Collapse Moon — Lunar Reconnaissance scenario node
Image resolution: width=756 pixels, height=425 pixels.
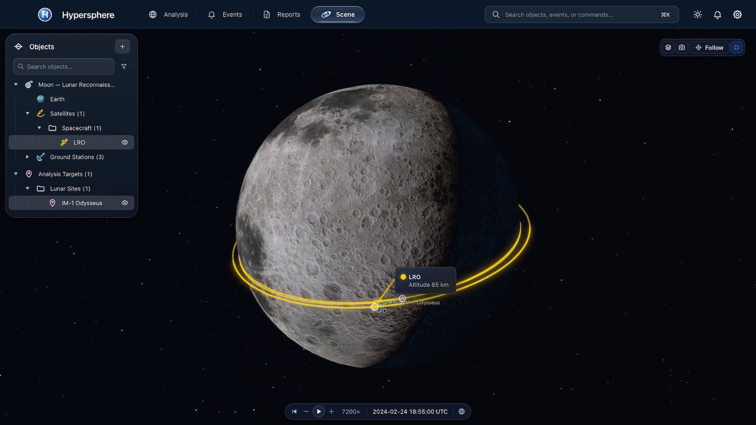(x=16, y=85)
